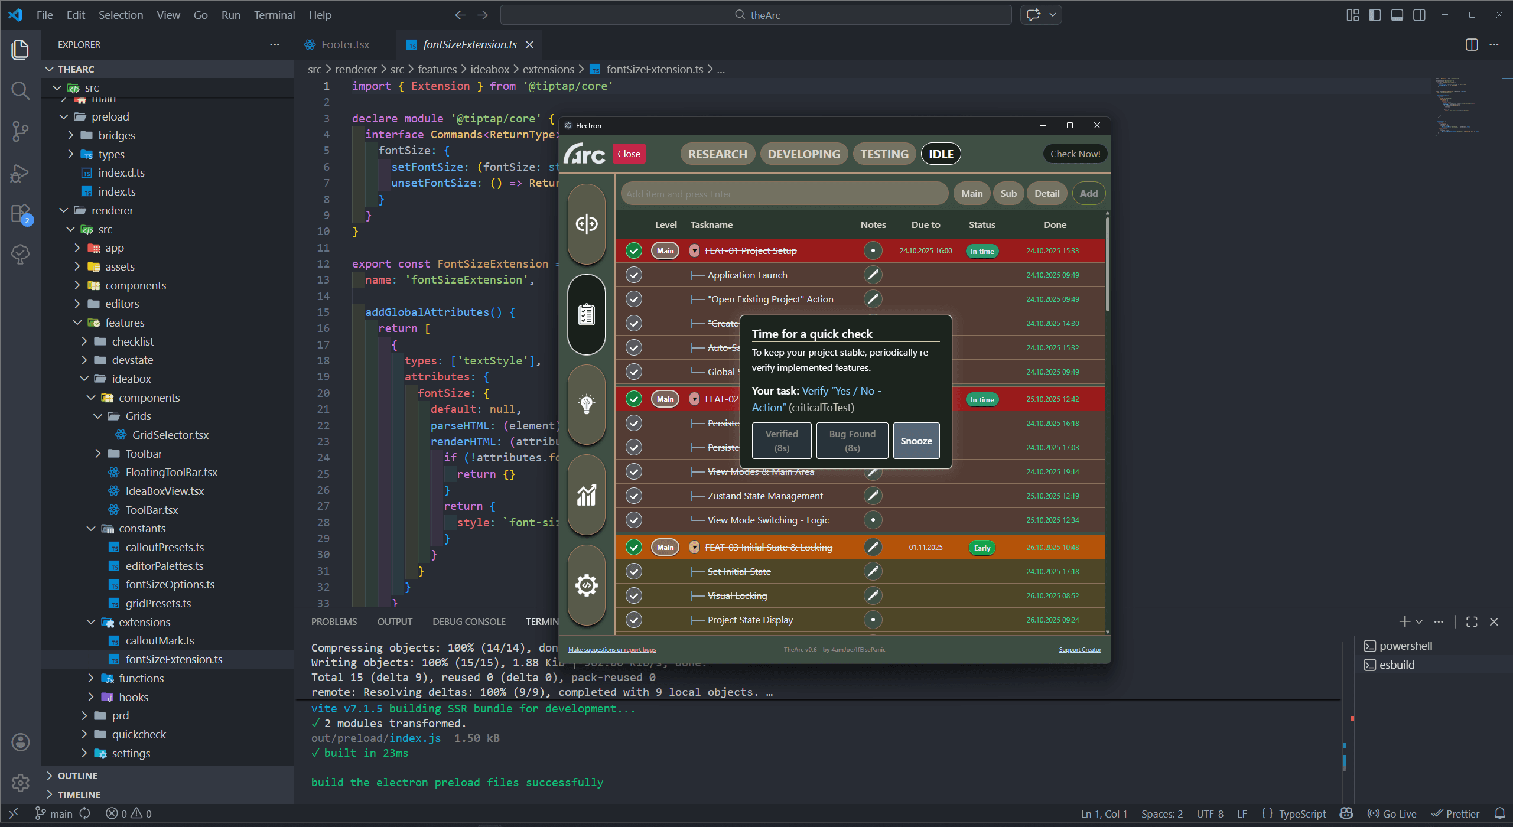Open the Extensions view in activity bar
The height and width of the screenshot is (827, 1513).
20,214
